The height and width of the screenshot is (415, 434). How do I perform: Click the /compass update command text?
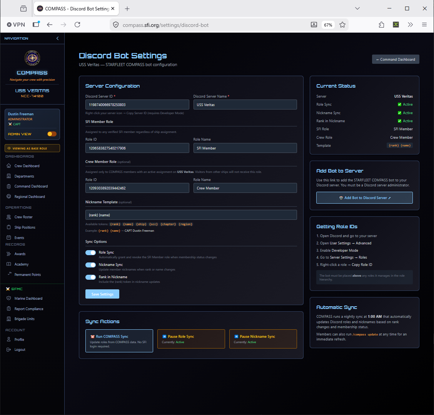[365, 334]
